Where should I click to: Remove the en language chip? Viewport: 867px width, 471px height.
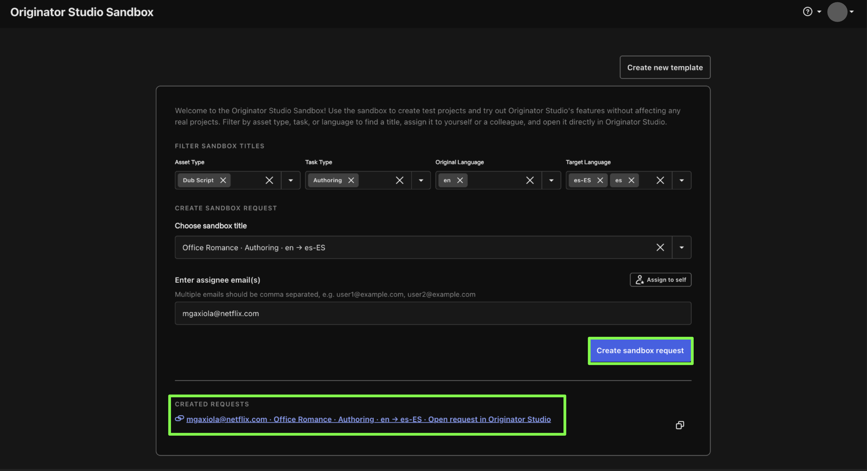(x=460, y=180)
